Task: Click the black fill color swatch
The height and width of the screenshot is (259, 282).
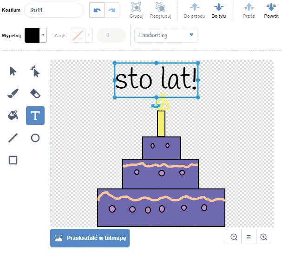Action: [x=32, y=35]
